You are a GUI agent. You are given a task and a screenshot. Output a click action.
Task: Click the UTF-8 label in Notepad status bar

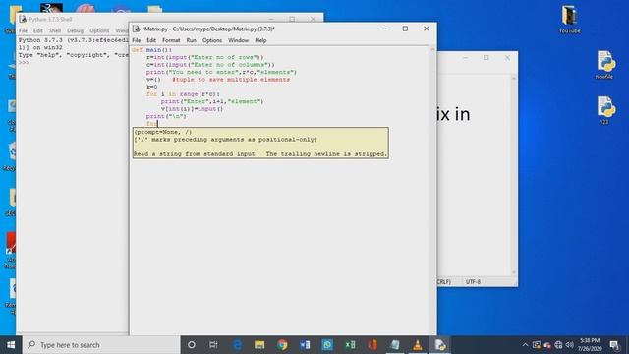[x=473, y=282]
